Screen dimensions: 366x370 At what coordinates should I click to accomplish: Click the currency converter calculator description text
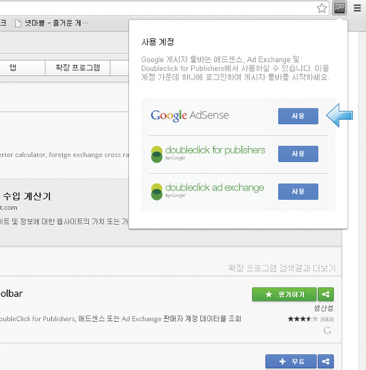click(64, 155)
